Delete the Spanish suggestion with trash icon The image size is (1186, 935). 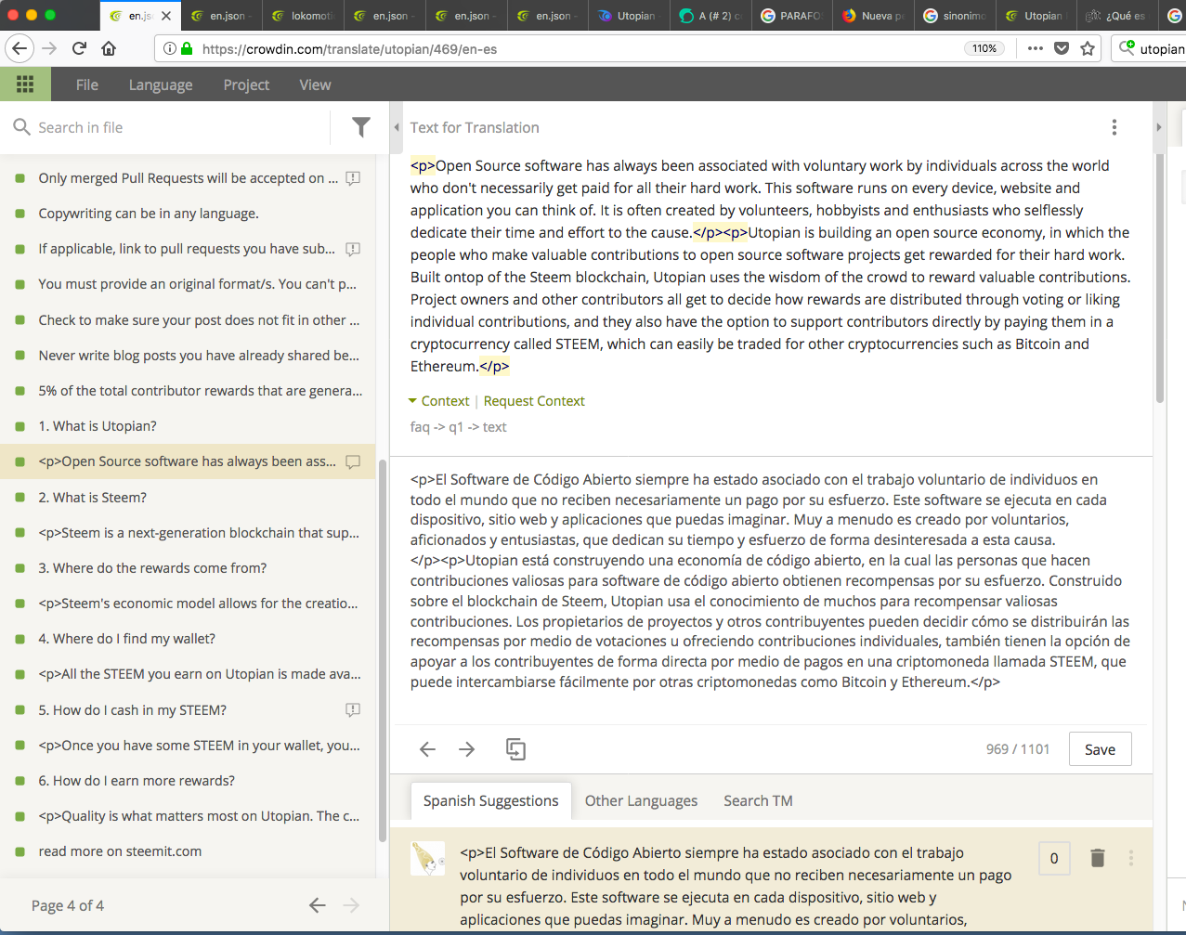1098,858
